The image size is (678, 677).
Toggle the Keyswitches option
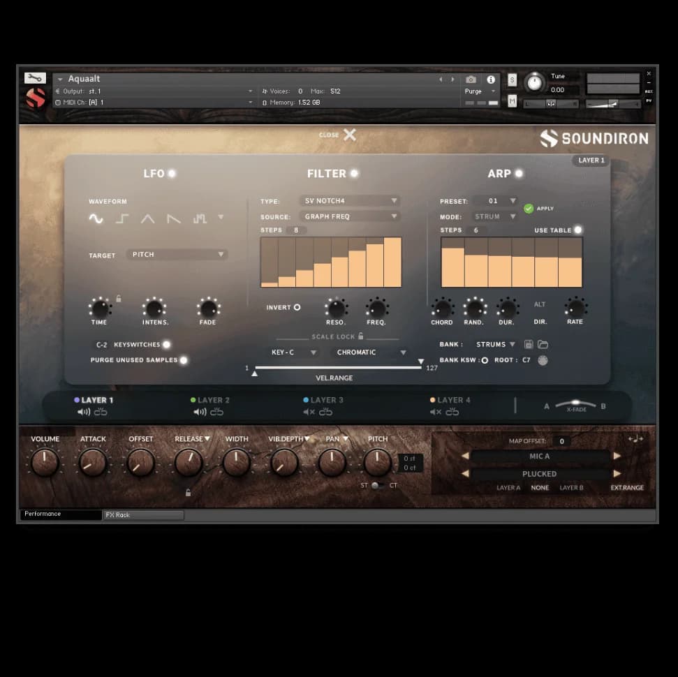[x=166, y=345]
